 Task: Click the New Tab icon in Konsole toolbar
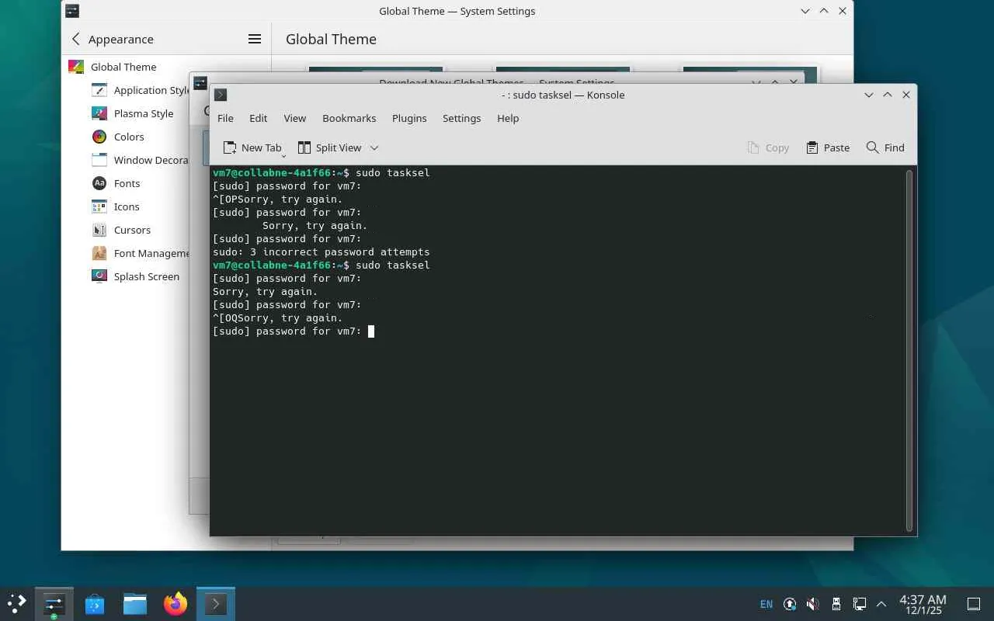click(230, 147)
